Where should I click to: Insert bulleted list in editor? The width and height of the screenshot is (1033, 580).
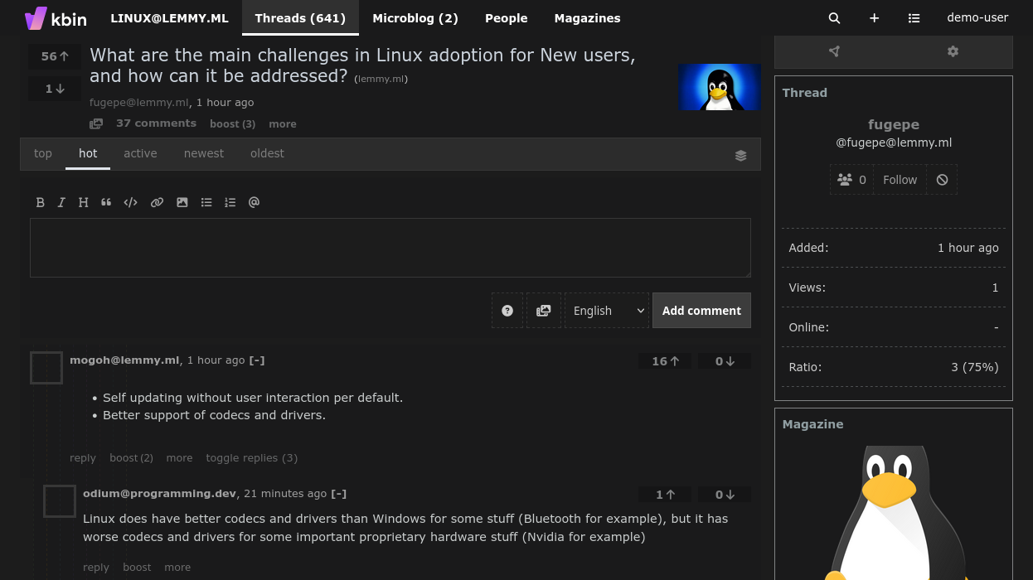tap(206, 202)
